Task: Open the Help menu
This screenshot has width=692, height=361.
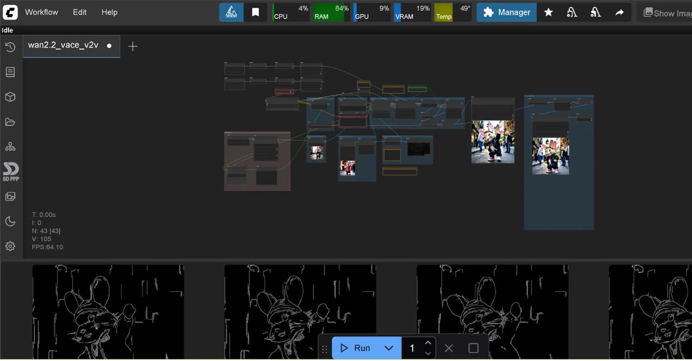Action: coord(109,12)
